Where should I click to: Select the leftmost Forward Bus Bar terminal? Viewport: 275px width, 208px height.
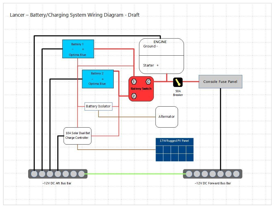click(189, 174)
